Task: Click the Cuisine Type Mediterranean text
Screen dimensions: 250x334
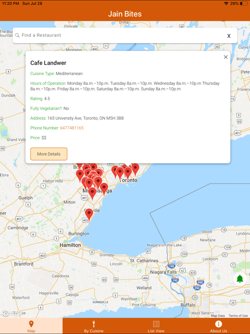Action: click(x=56, y=73)
